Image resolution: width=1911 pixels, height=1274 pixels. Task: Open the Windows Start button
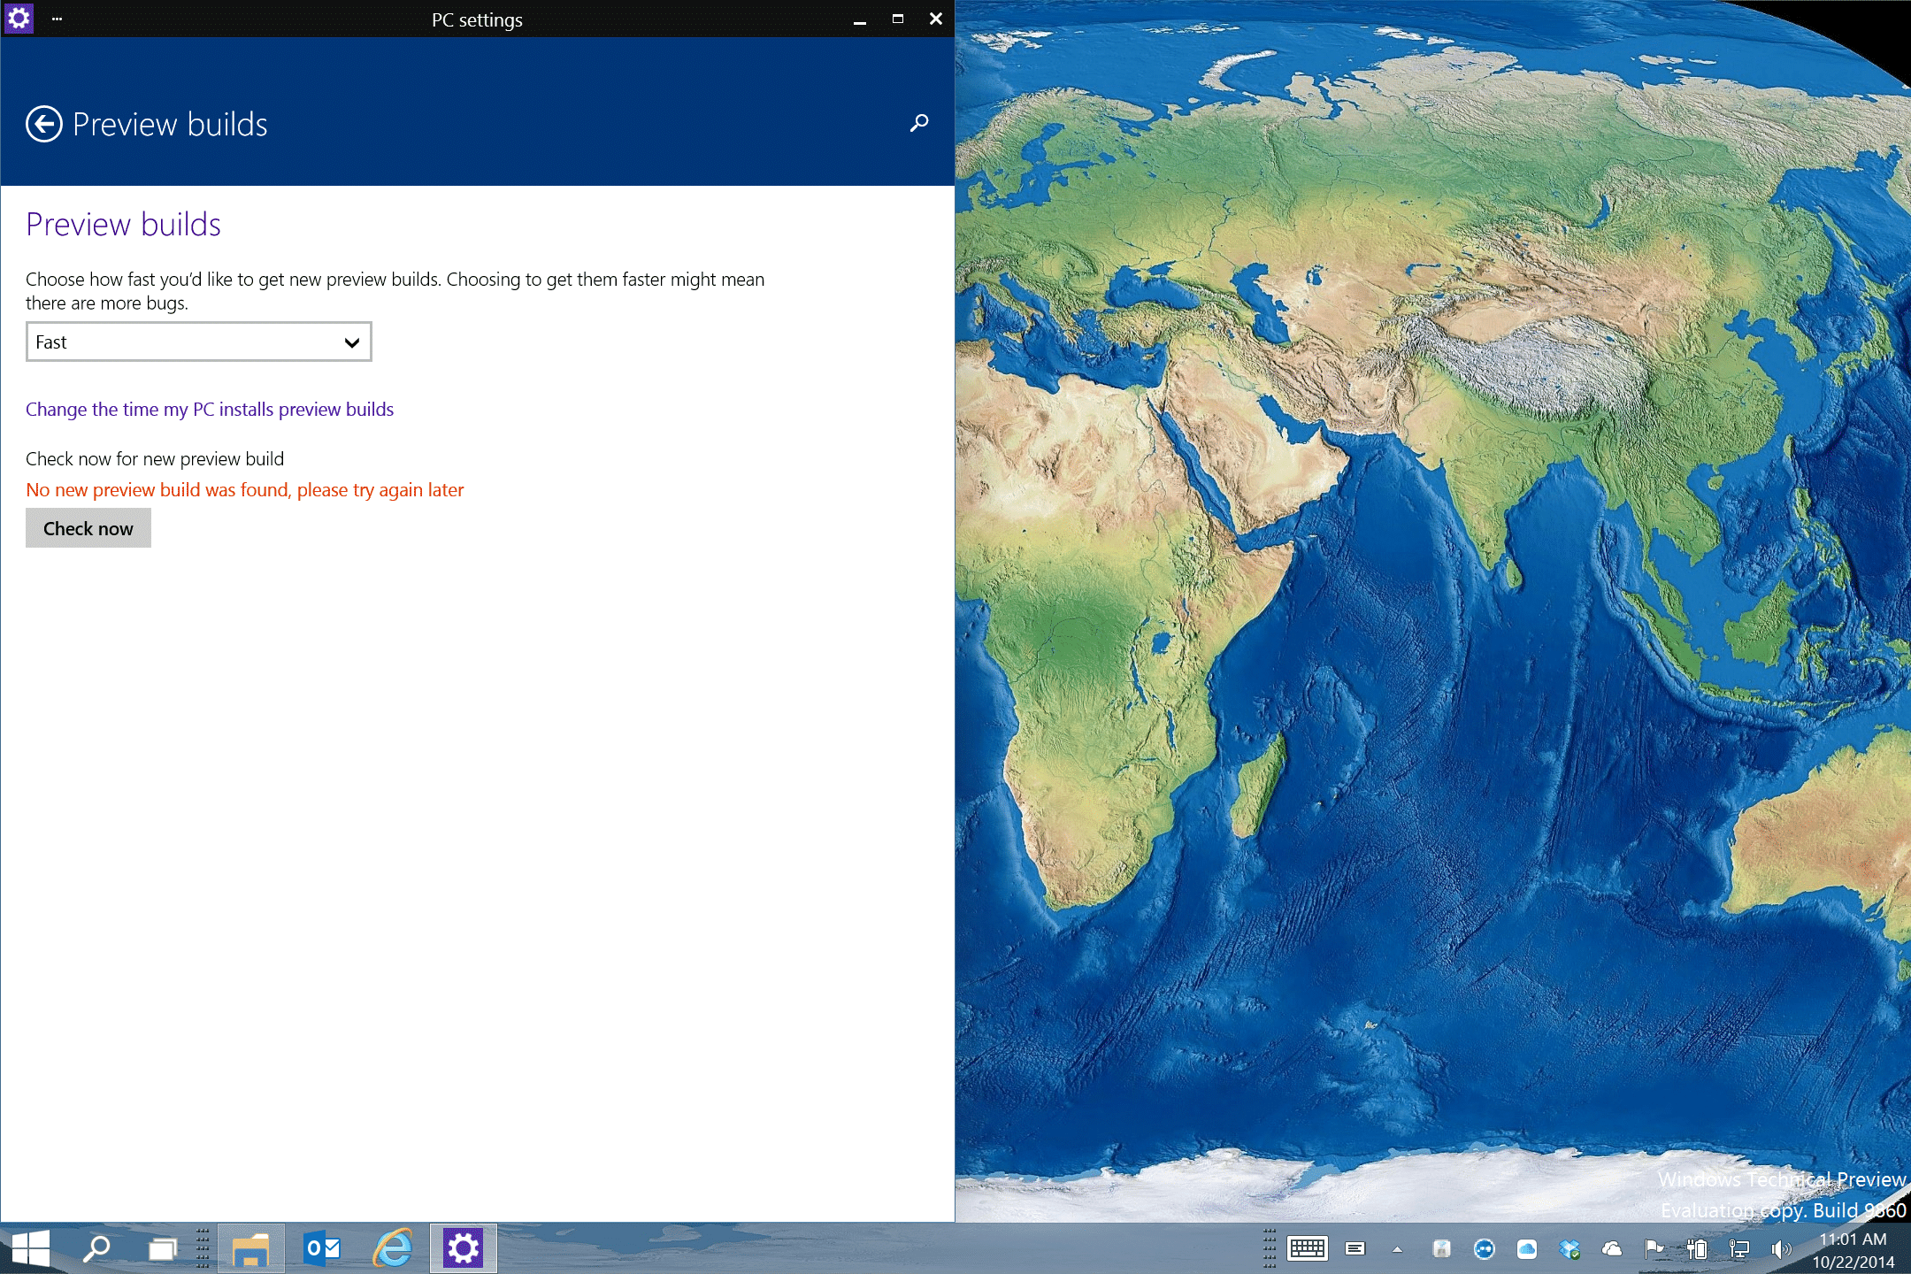click(31, 1248)
